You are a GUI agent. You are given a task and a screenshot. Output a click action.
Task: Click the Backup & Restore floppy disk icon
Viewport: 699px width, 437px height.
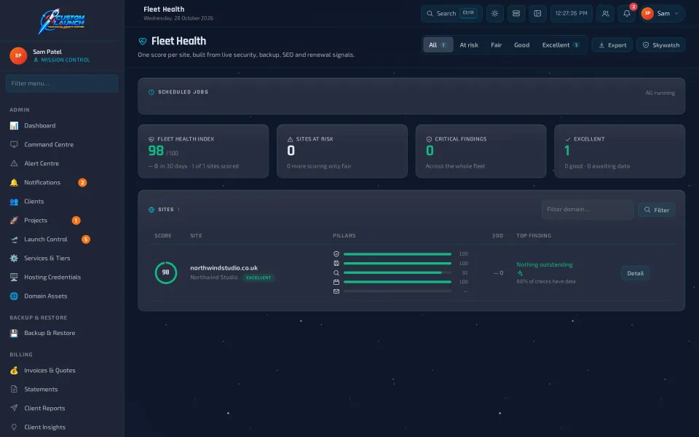tap(15, 333)
